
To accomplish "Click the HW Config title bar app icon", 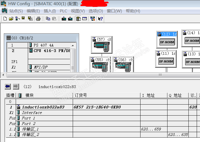I will pyautogui.click(x=4, y=4).
